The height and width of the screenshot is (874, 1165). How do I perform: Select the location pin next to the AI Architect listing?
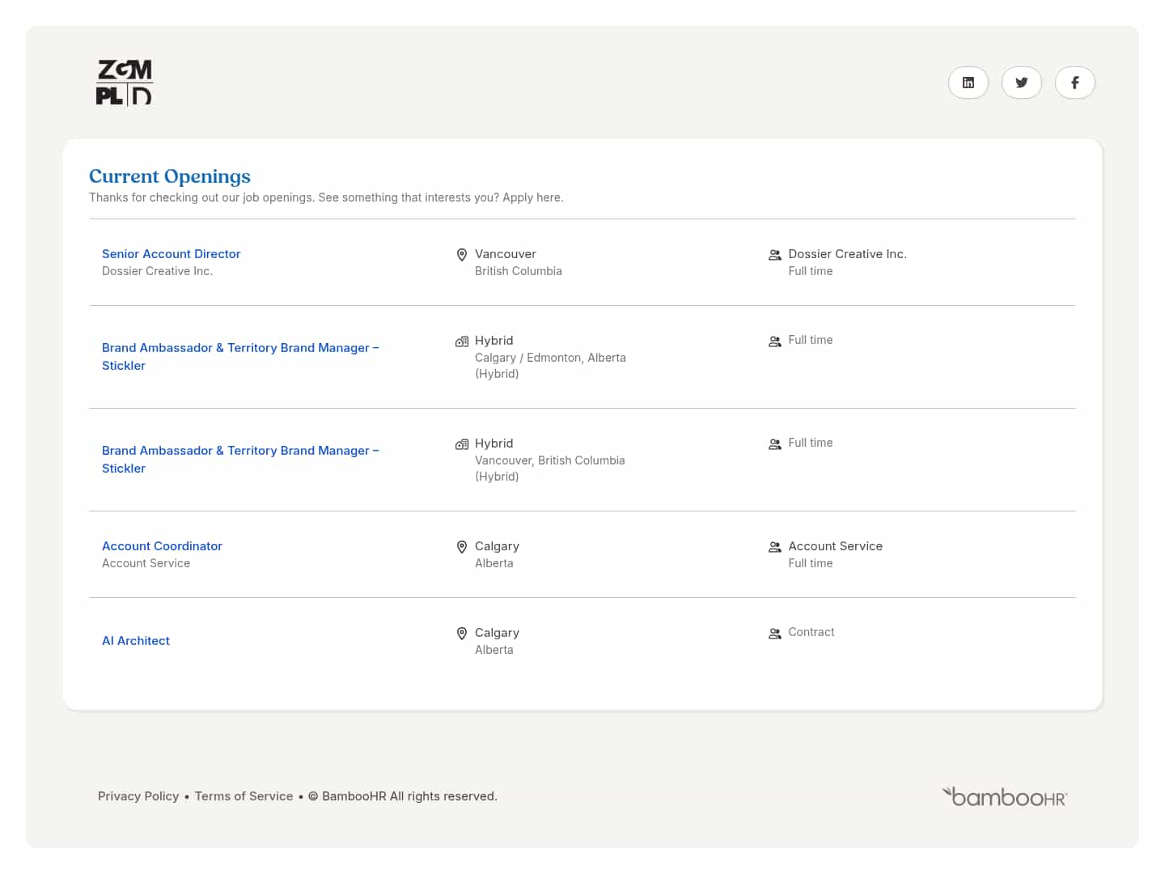(x=462, y=634)
